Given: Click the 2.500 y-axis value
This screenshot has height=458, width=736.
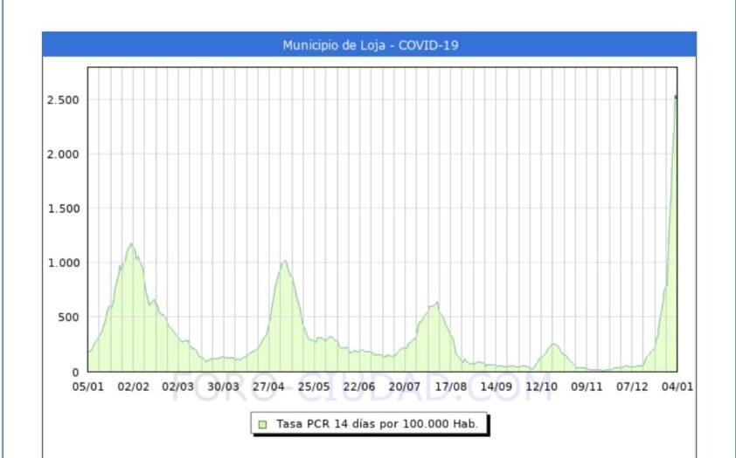Looking at the screenshot, I should point(63,99).
